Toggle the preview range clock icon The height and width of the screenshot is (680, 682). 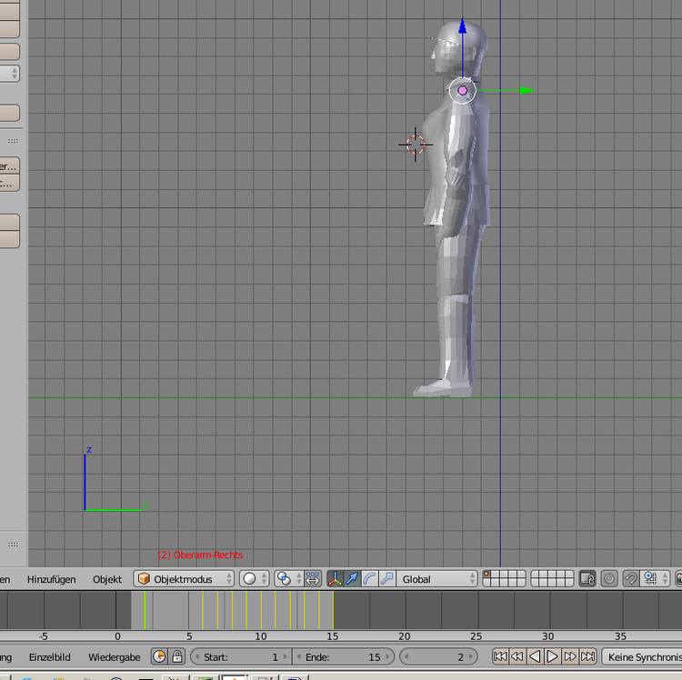(159, 656)
